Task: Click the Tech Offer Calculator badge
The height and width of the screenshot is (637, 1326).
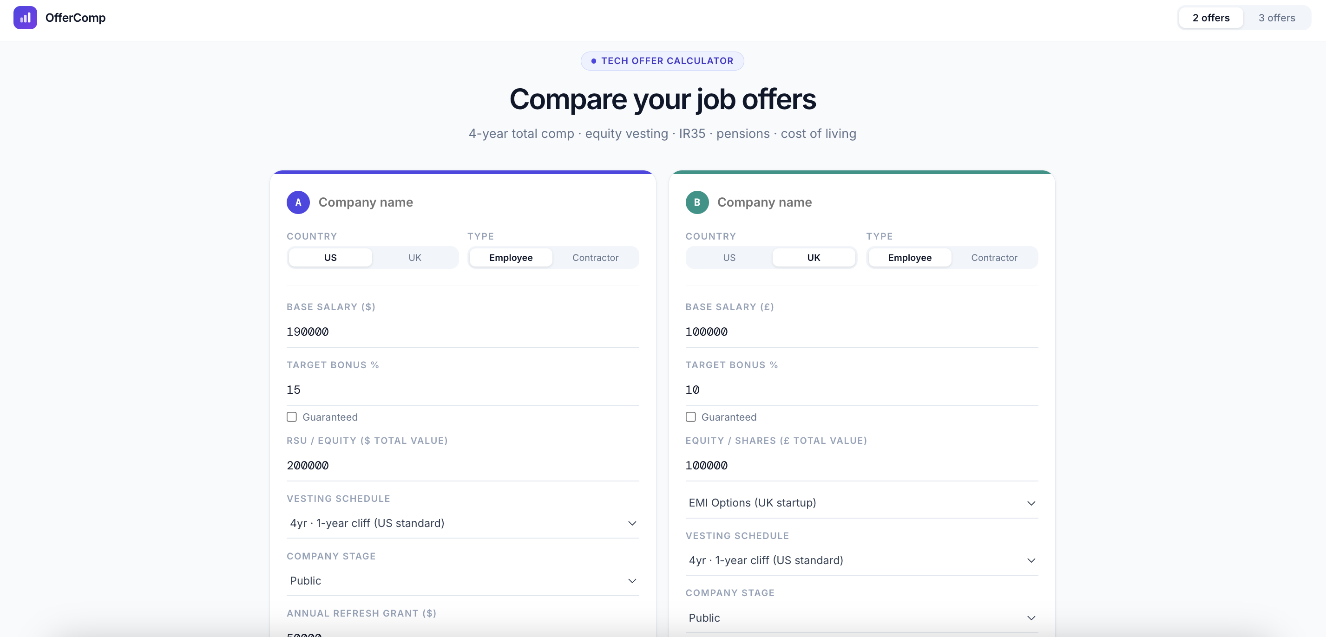Action: click(x=662, y=61)
